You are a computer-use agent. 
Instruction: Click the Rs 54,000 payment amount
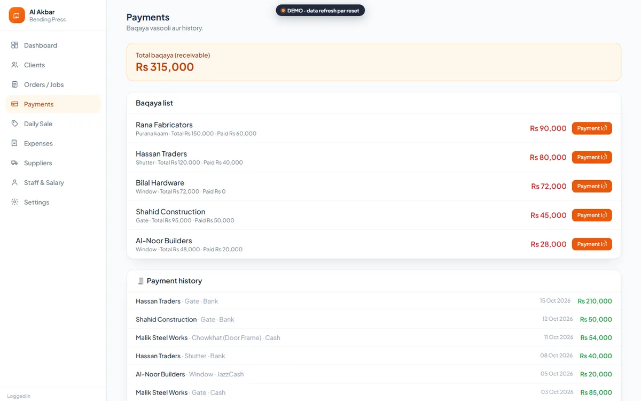point(596,337)
